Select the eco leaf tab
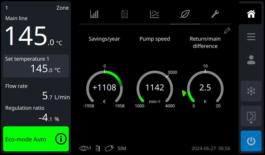This screenshot has height=155, width=265. pos(185,14)
